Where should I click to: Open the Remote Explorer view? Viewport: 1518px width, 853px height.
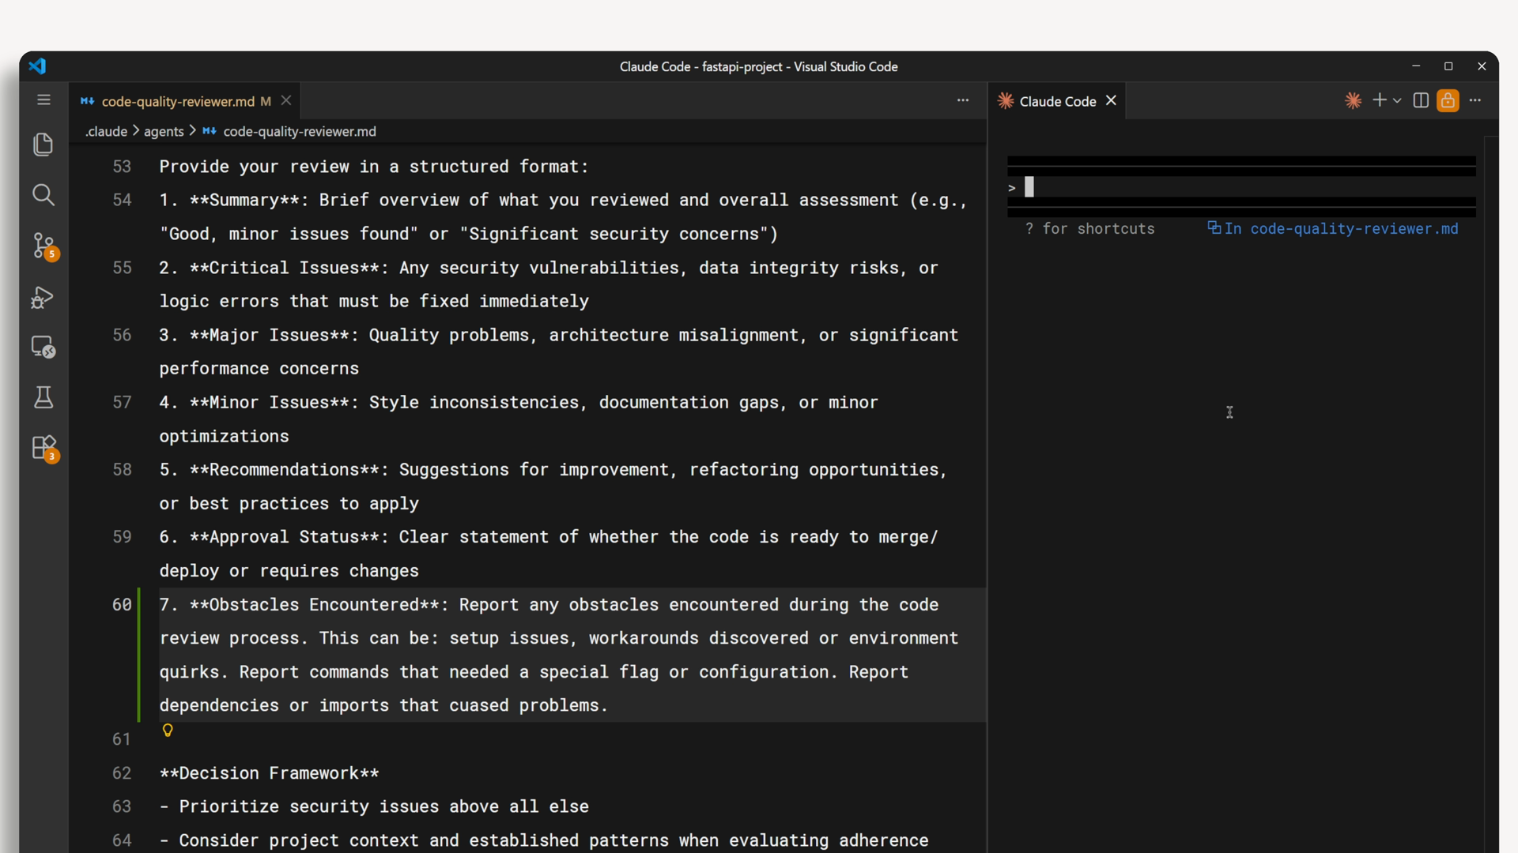tap(43, 348)
